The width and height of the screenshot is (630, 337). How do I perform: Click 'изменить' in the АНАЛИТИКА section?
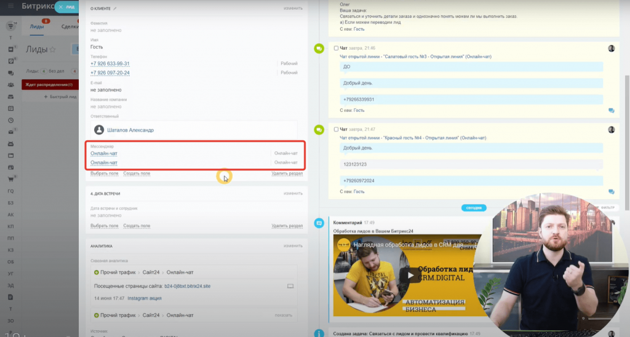coord(293,246)
